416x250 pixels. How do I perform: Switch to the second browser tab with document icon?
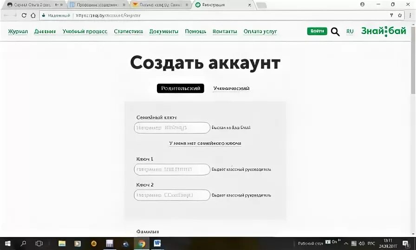[x=97, y=5]
